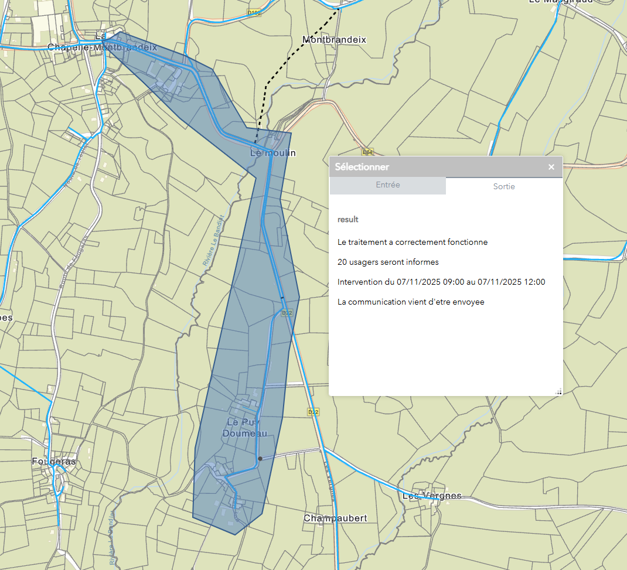Viewport: 627px width, 570px height.
Task: Click the D64 road shield icon
Action: [x=367, y=152]
